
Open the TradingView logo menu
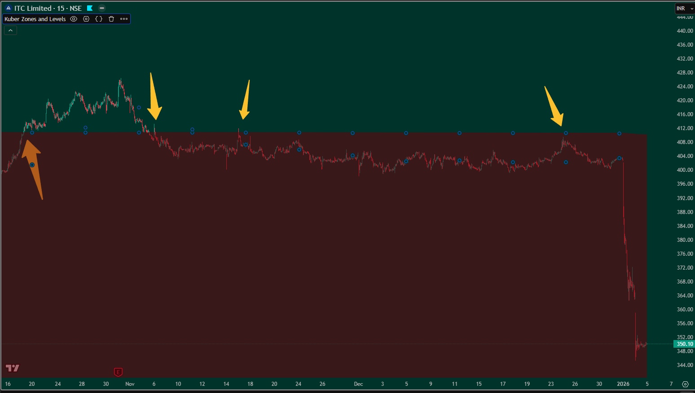tap(12, 368)
